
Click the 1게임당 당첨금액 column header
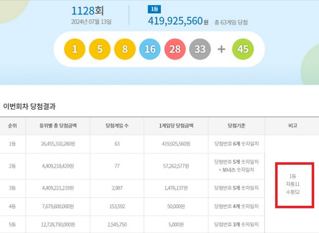click(176, 126)
